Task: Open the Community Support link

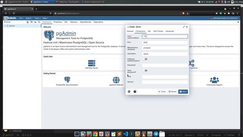Action: point(214,81)
